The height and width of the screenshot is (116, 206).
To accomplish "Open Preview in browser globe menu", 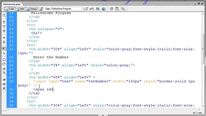I will 104,9.
